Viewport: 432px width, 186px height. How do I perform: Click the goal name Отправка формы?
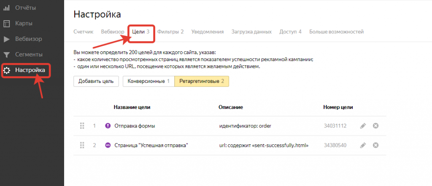132,126
